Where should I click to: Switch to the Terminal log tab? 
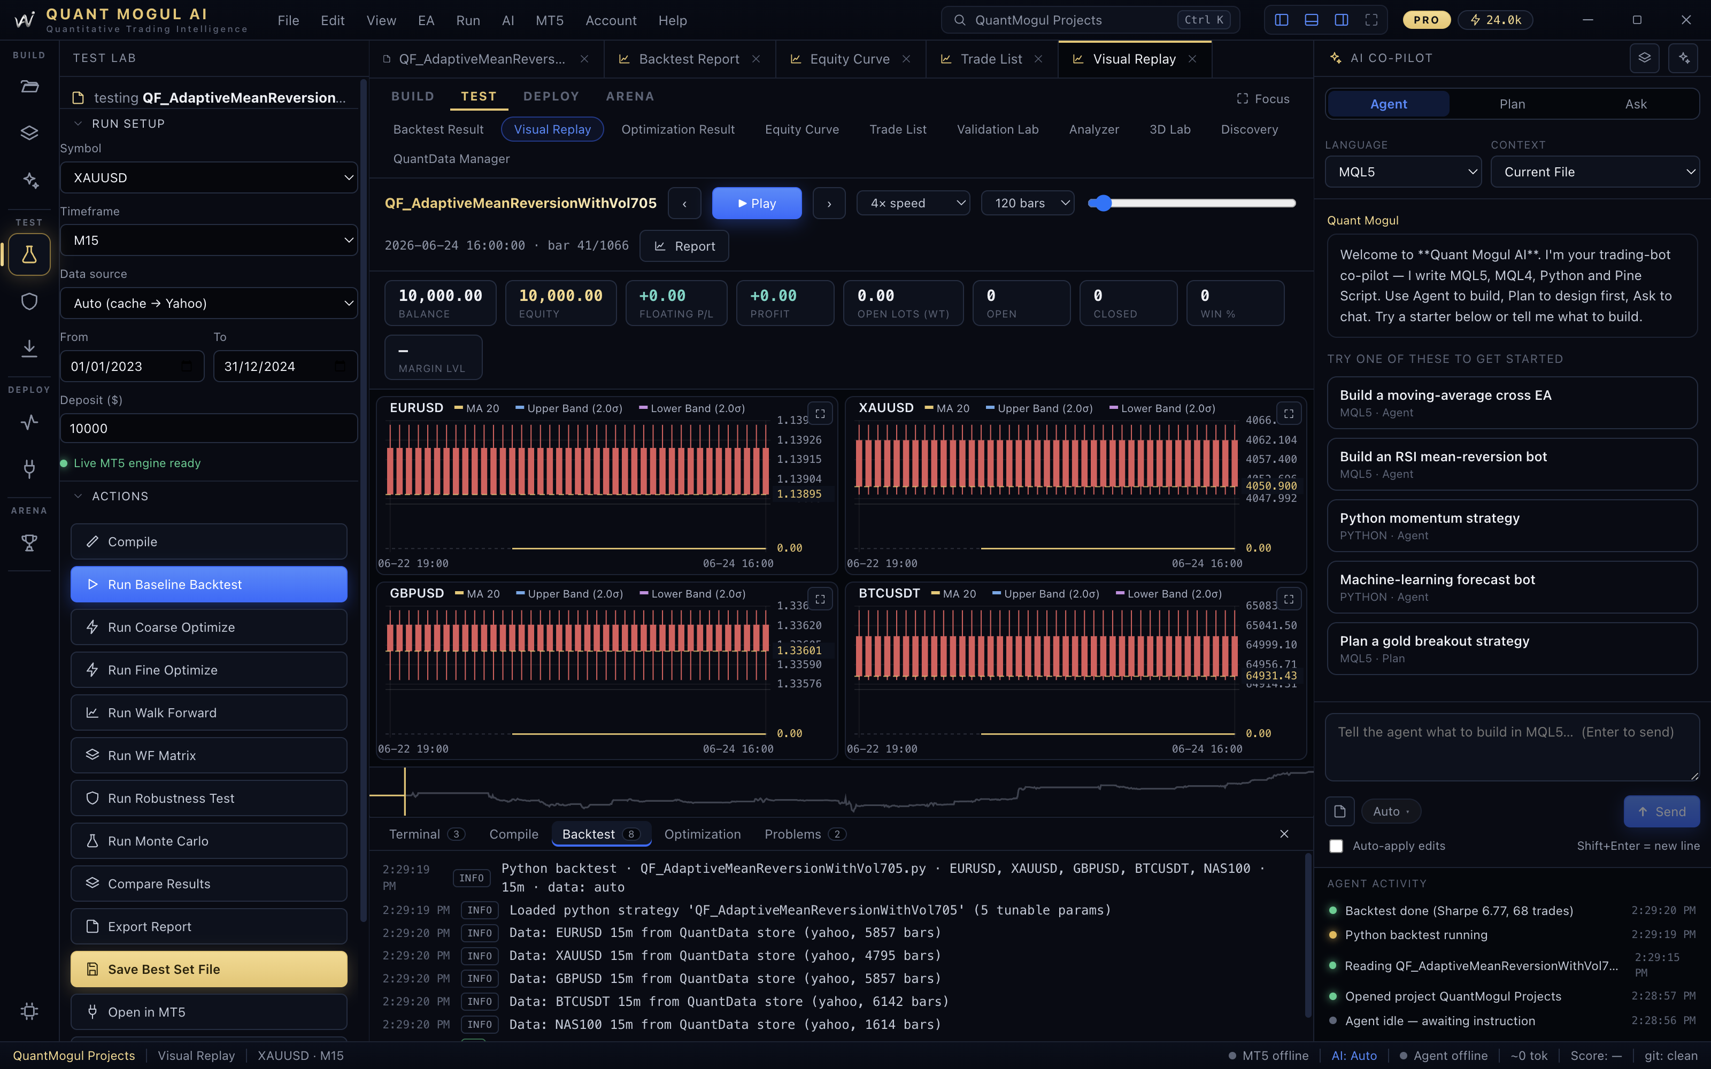(x=426, y=834)
